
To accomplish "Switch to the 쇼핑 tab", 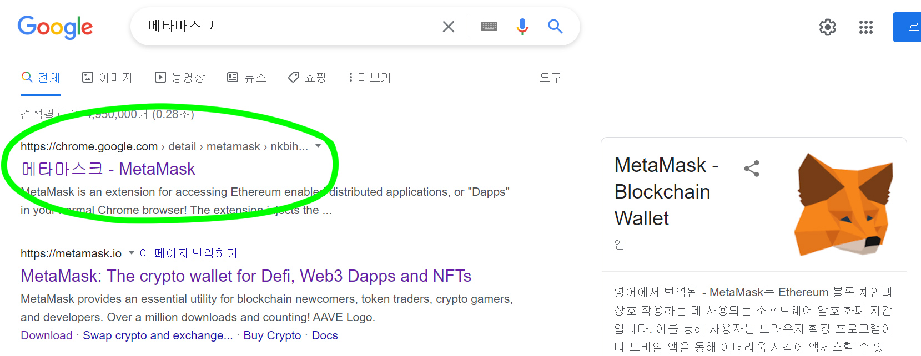I will click(307, 78).
